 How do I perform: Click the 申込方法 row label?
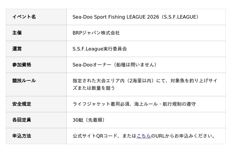coord(22,136)
